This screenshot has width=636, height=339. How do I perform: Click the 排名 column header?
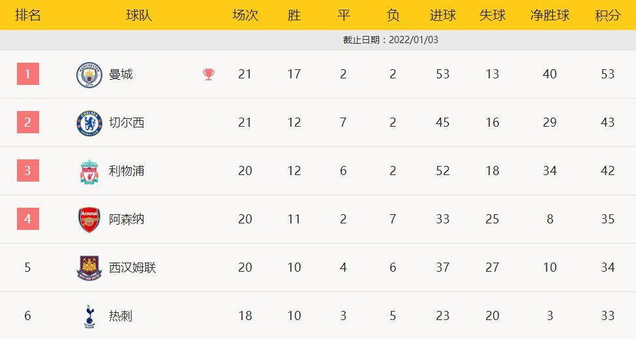[27, 15]
